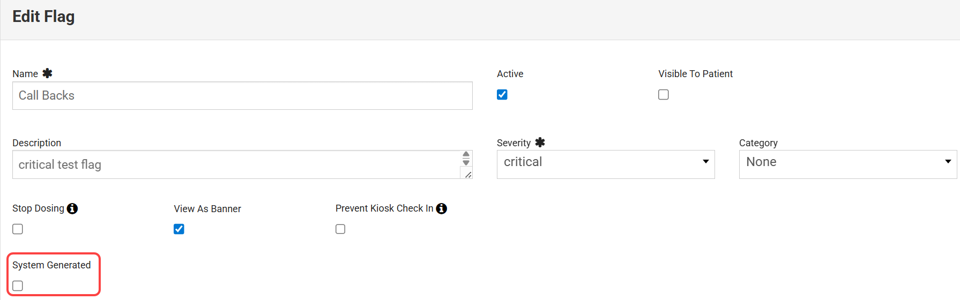Click the Stop Dosing info icon
960x300 pixels.
[x=72, y=208]
